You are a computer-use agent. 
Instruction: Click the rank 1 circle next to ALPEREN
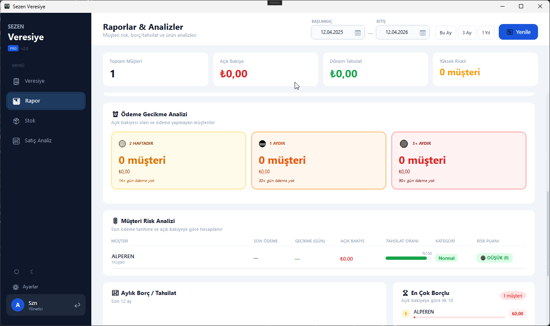coord(406,314)
